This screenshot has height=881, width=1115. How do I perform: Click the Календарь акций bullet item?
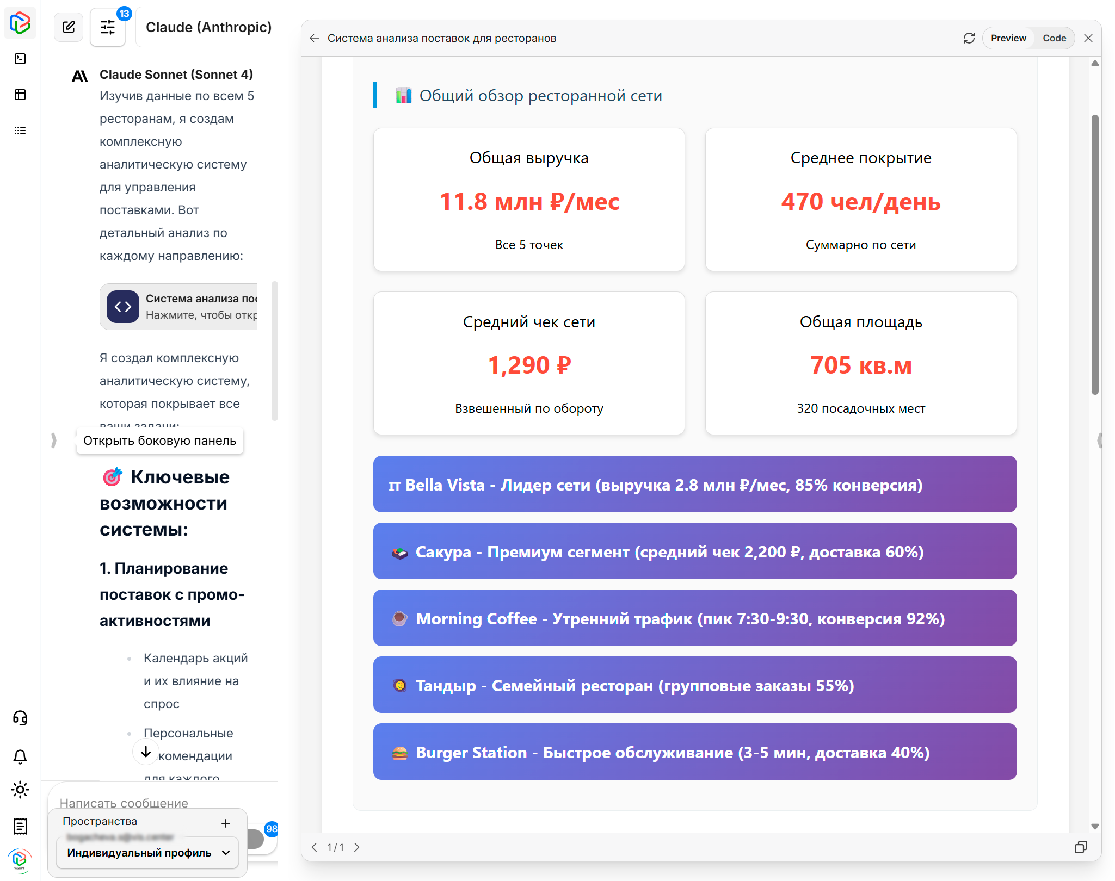click(x=195, y=681)
